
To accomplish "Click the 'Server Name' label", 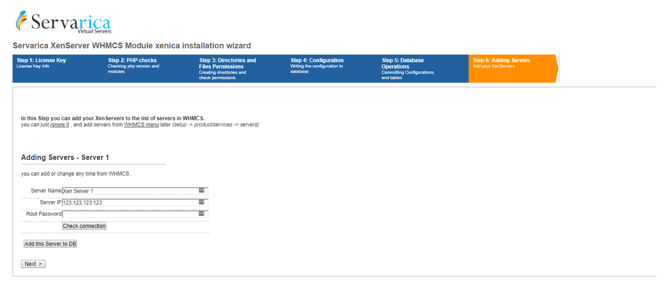I will [46, 191].
